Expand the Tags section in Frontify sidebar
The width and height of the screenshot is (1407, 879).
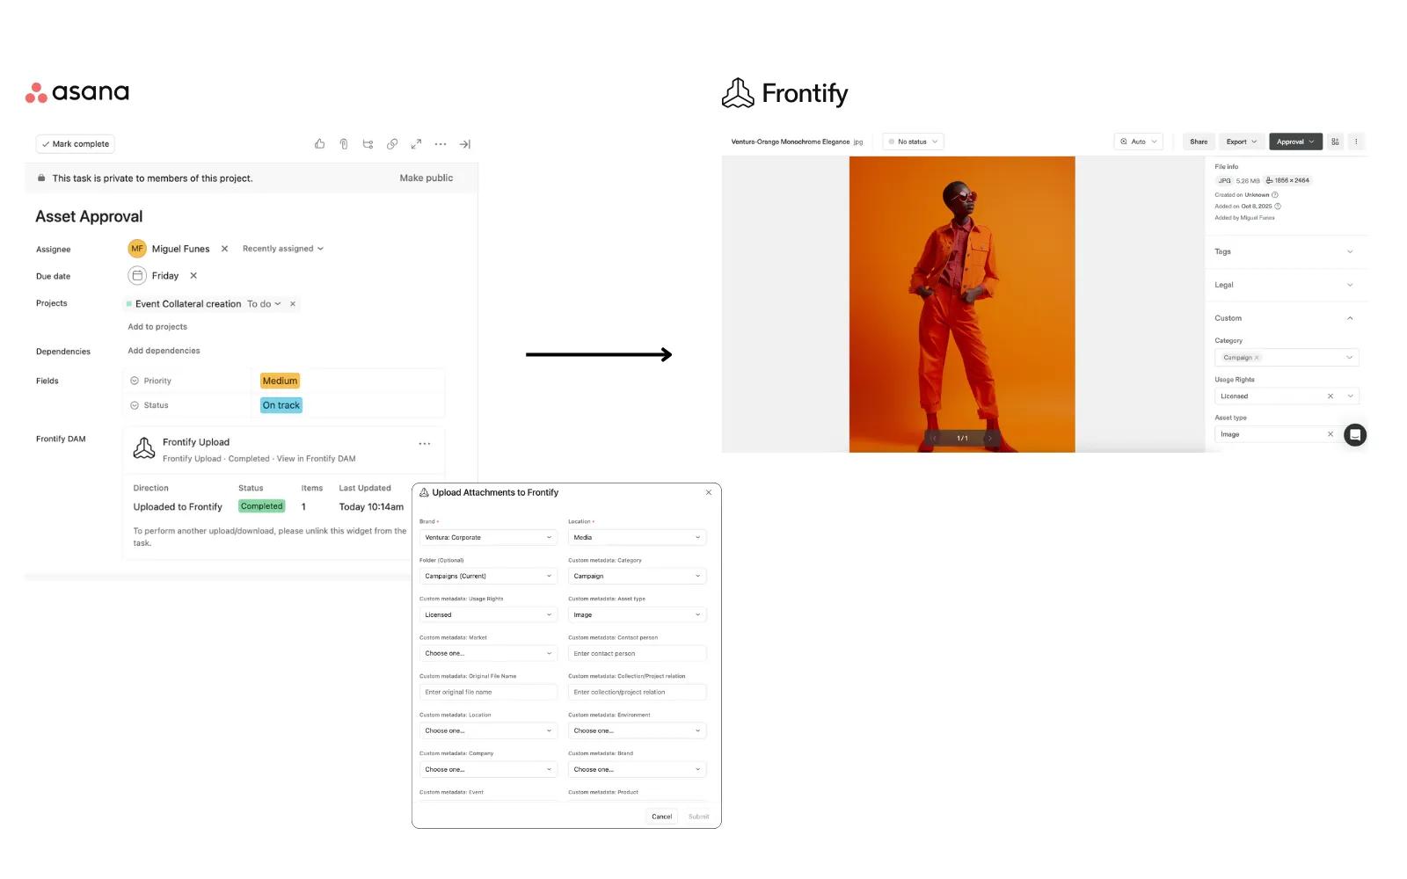[1284, 252]
